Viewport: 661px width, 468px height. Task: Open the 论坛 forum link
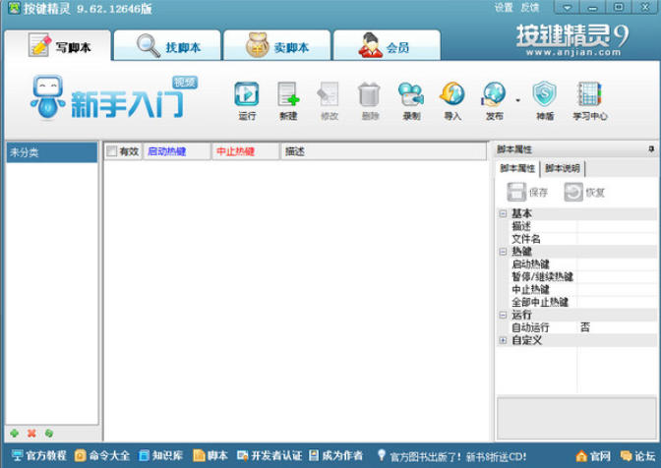637,456
